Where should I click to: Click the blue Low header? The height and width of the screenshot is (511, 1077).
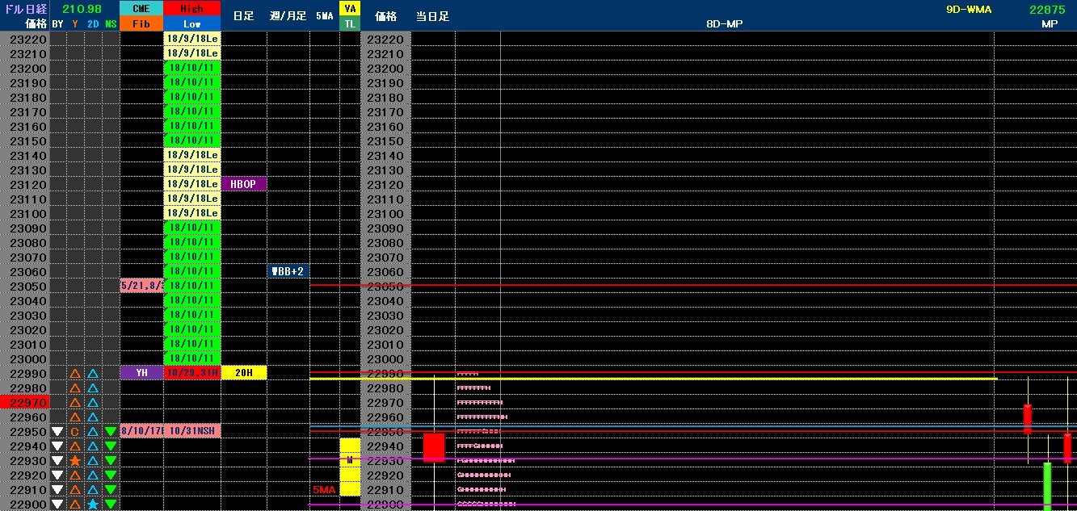coord(192,23)
